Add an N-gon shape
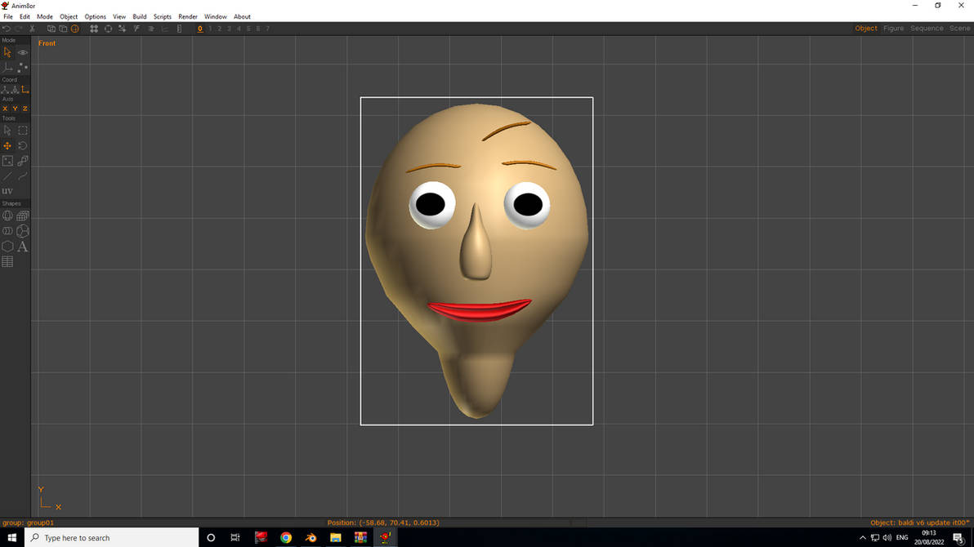Screen dimensions: 974x547 tap(7, 247)
